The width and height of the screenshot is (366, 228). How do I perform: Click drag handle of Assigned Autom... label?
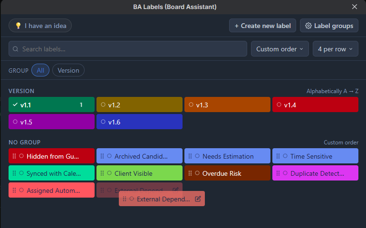pos(14,190)
